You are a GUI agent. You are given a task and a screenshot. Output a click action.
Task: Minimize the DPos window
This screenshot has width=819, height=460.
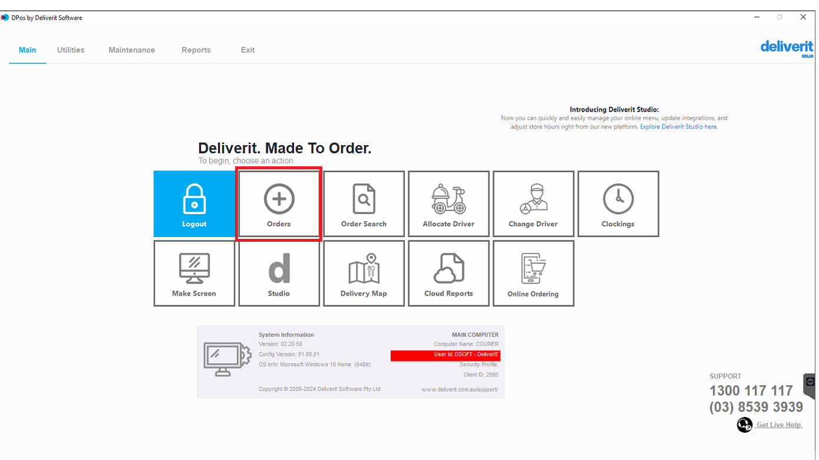[x=757, y=18]
